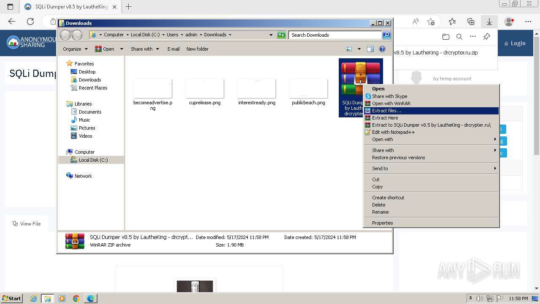Screen dimensions: 540x304
Task: Pin the Edge downloads panel
Action: click(x=486, y=37)
